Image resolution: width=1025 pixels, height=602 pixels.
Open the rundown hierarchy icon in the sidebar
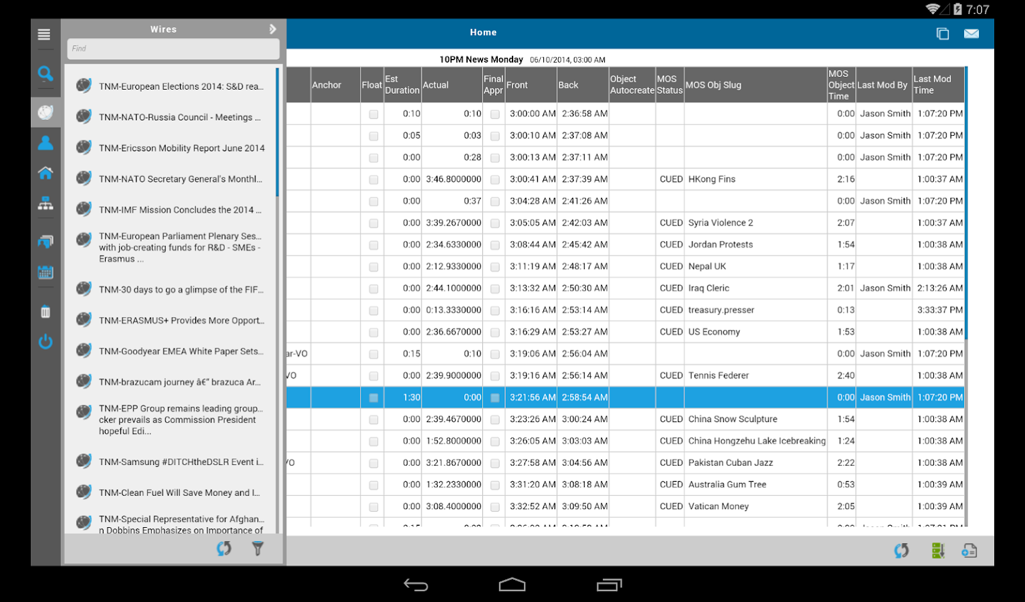pyautogui.click(x=45, y=204)
